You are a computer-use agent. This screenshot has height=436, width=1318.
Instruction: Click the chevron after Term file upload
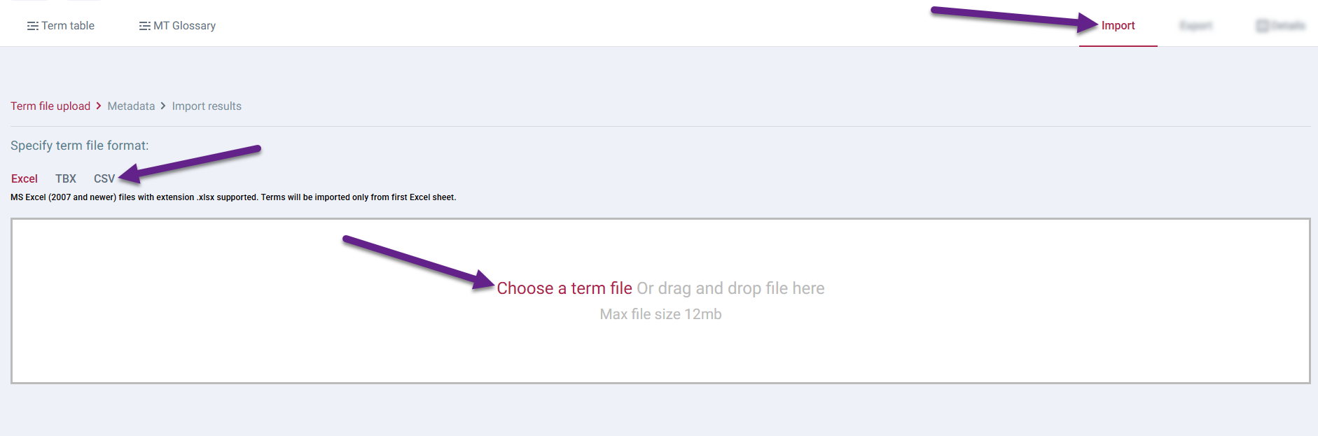coord(98,106)
